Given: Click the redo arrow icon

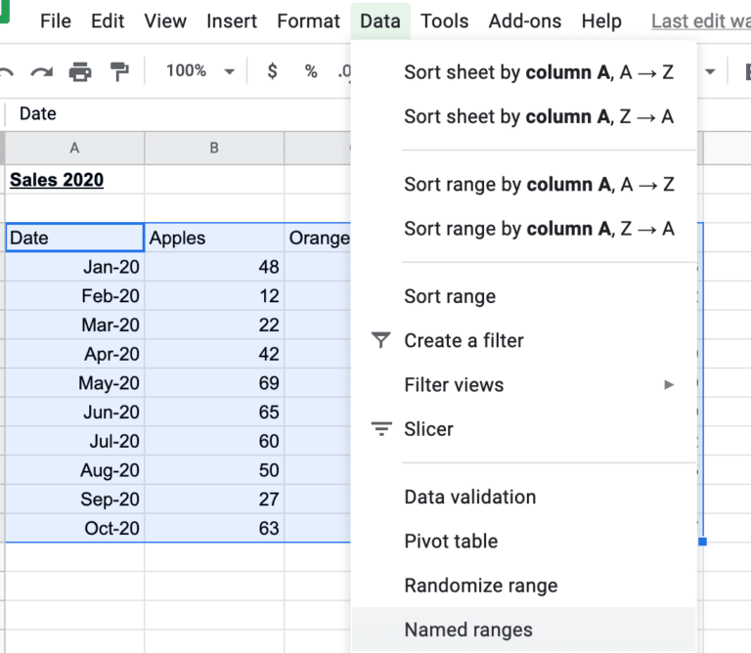Looking at the screenshot, I should [x=42, y=71].
